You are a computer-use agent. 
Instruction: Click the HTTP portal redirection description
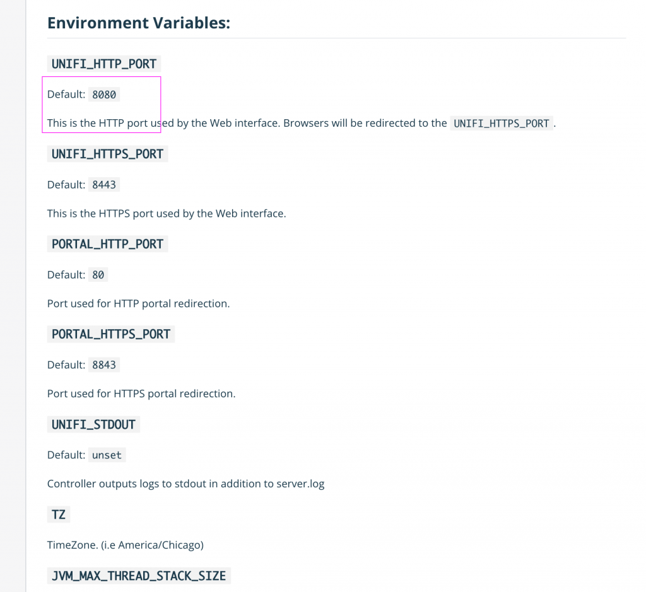(x=138, y=303)
